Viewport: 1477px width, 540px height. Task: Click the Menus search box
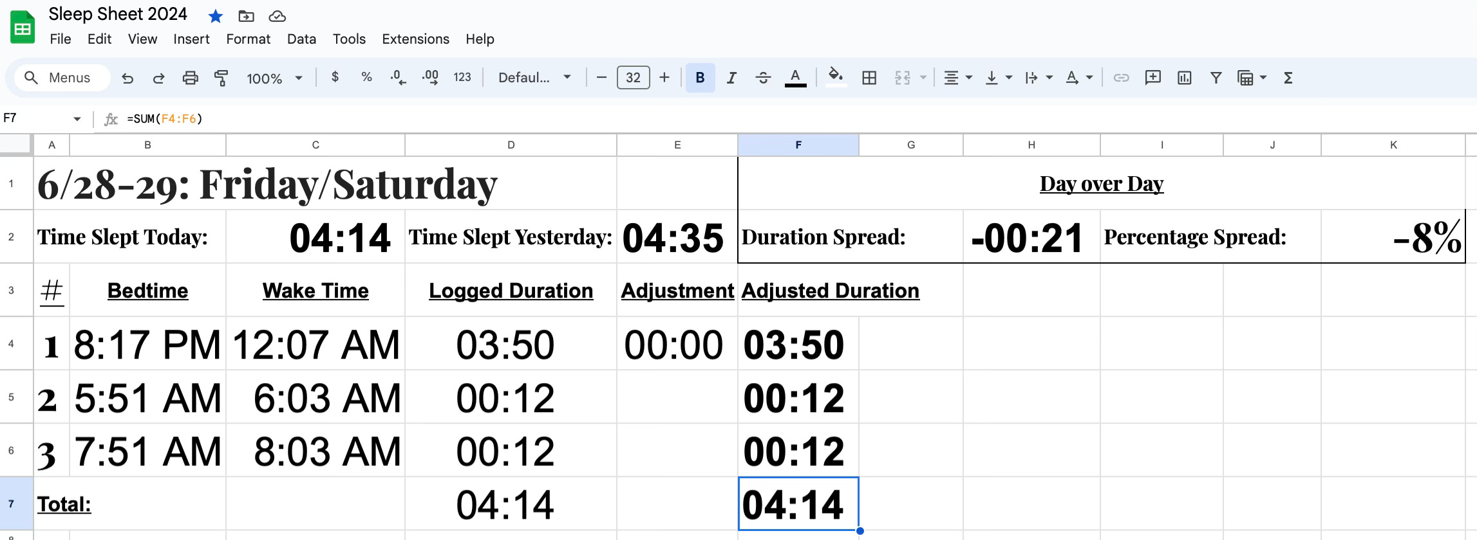pos(62,78)
